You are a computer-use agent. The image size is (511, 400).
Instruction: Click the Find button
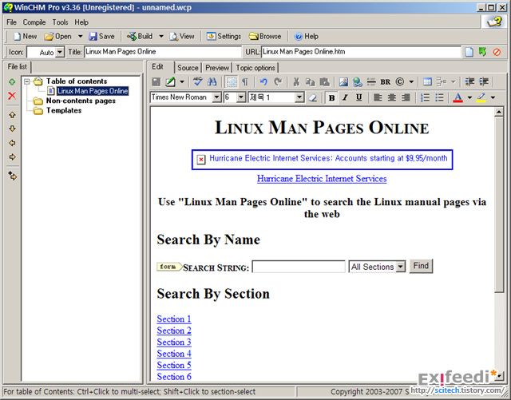pyautogui.click(x=421, y=266)
